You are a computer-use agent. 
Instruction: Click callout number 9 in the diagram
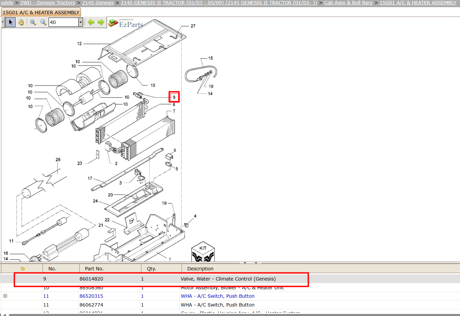click(174, 97)
